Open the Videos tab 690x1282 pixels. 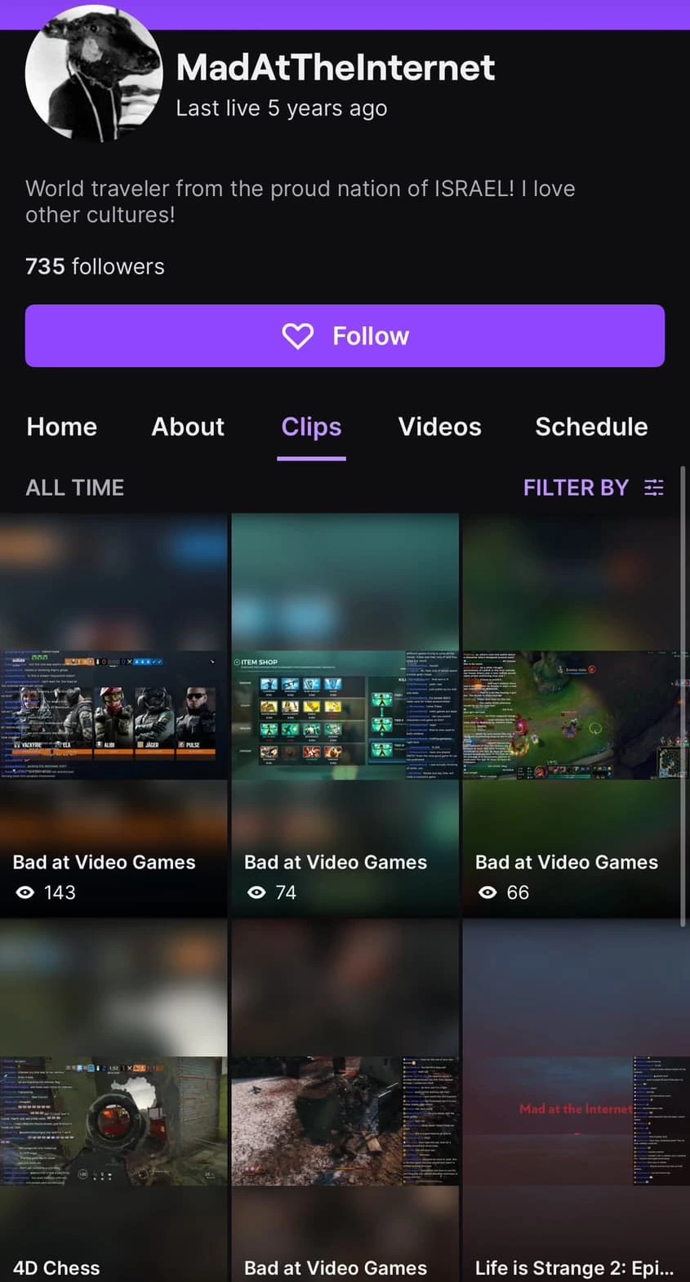(439, 427)
